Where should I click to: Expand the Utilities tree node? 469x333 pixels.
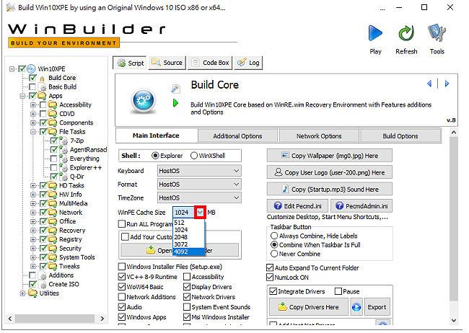(x=22, y=293)
